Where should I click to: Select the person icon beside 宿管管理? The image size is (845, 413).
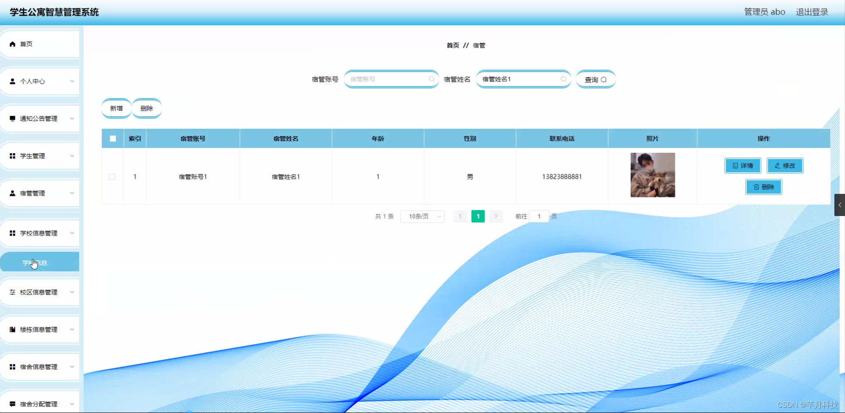[x=12, y=193]
